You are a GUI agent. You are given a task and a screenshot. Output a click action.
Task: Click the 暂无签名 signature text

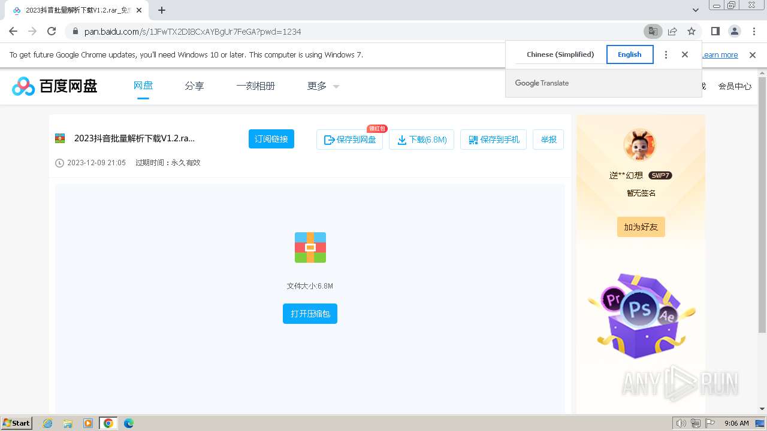[x=641, y=193]
